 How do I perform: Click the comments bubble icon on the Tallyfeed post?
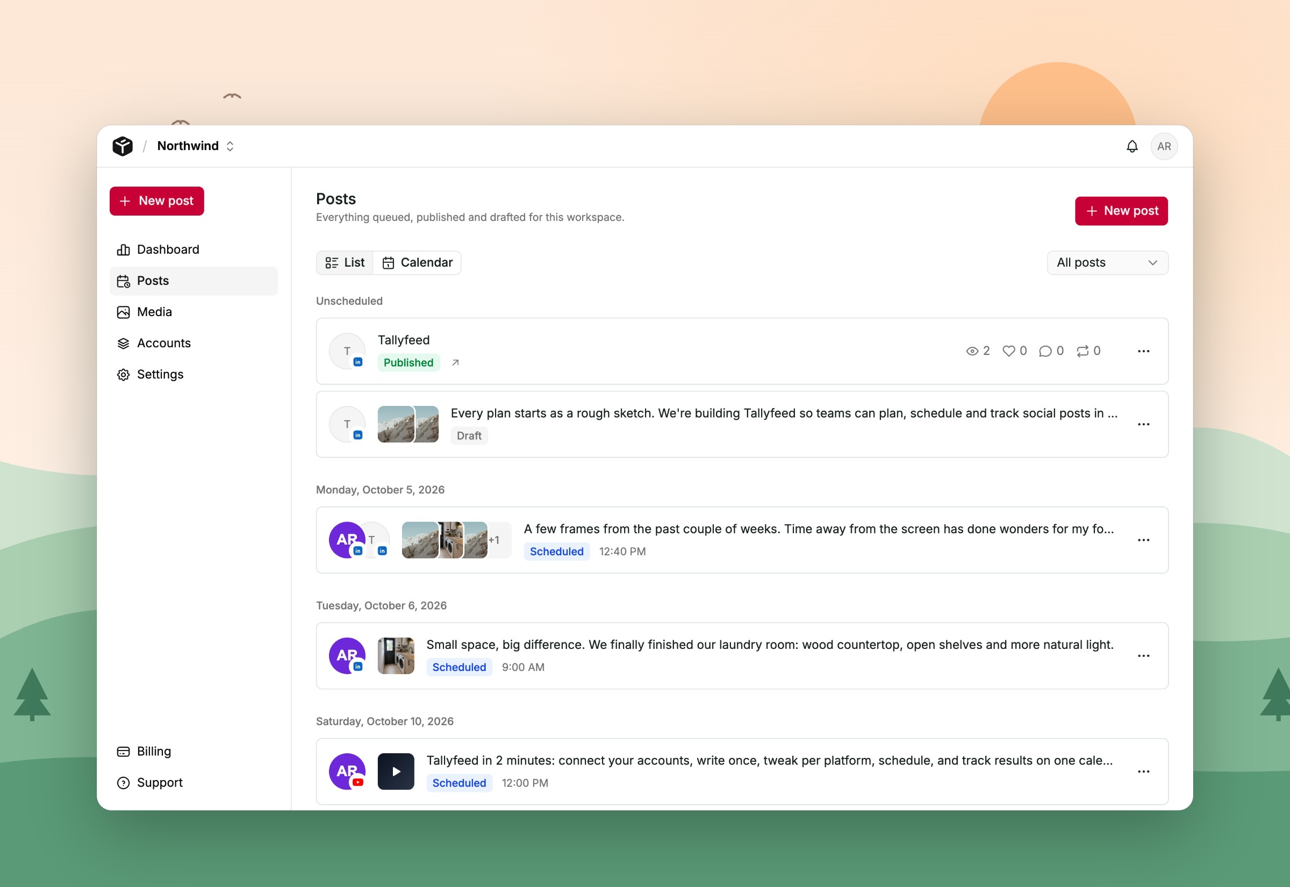click(1045, 350)
